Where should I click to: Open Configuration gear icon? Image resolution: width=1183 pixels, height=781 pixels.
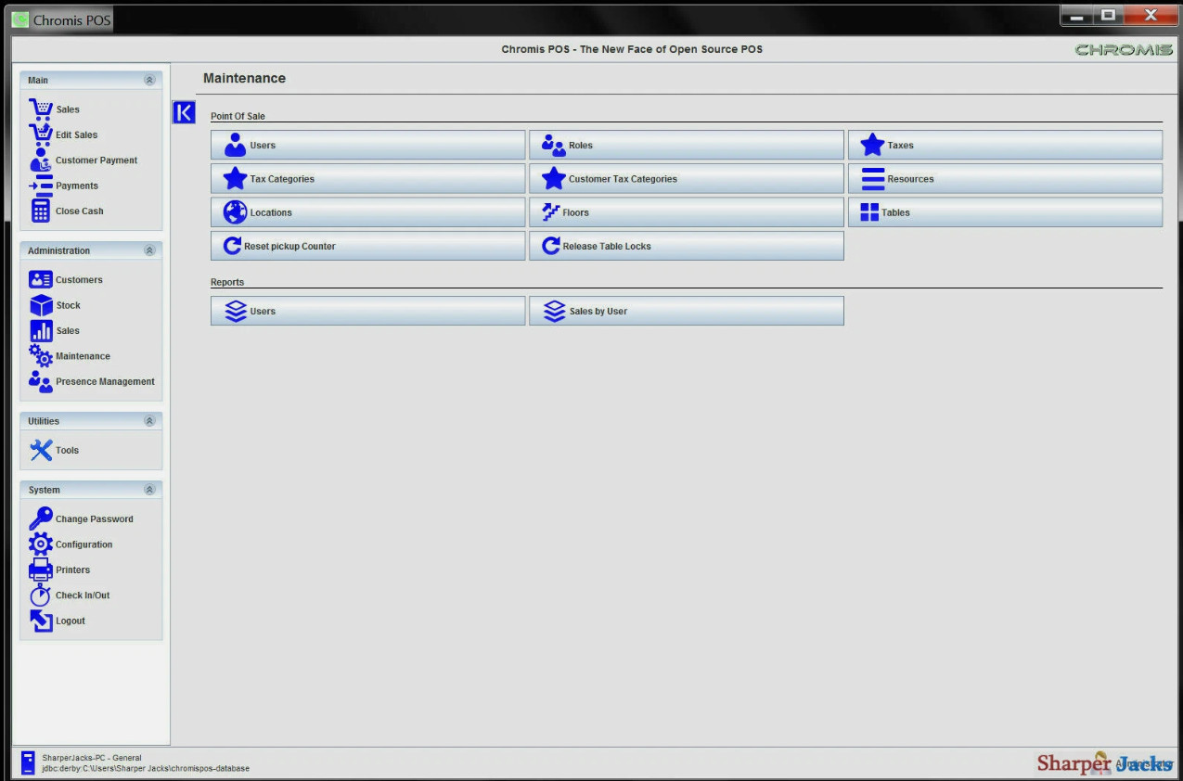[x=41, y=544]
